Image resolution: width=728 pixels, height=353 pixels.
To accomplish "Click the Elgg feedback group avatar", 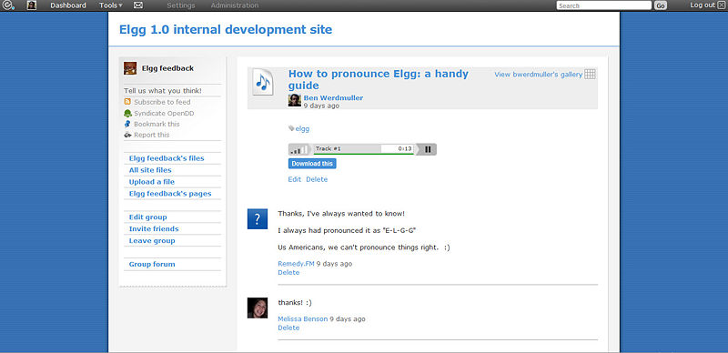I will pyautogui.click(x=130, y=68).
